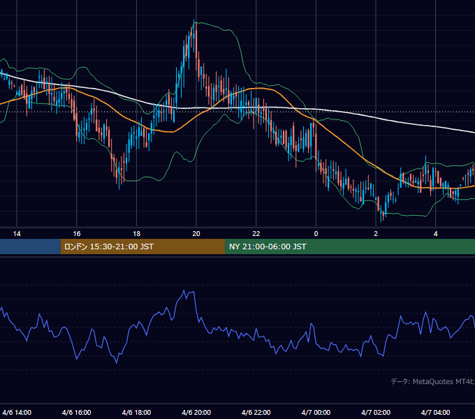475x419 pixels.
Task: Click the ロンドン 15:30-21:00 JST session band
Action: (142, 247)
